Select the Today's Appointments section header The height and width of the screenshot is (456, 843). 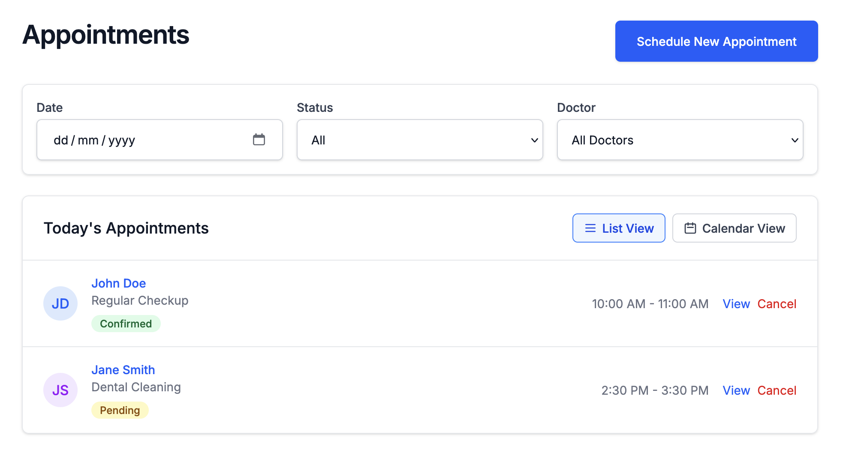(126, 228)
